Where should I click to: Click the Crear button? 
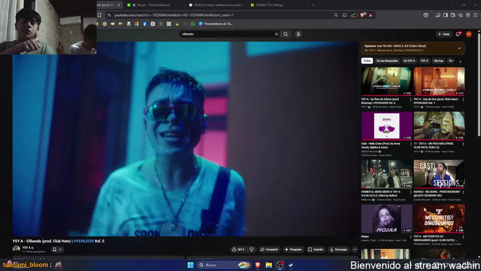tap(443, 34)
